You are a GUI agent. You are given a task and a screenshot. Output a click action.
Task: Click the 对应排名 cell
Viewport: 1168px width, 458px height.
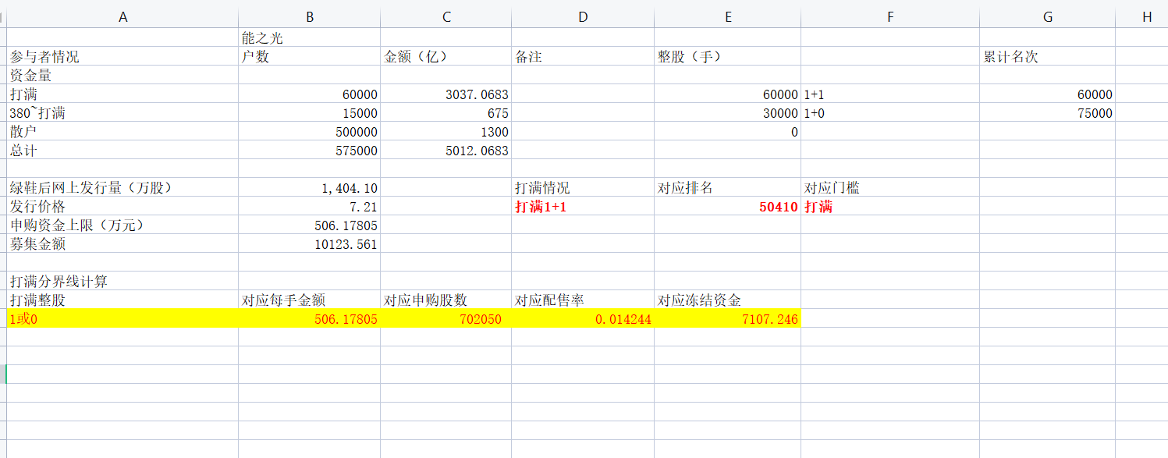coord(728,187)
